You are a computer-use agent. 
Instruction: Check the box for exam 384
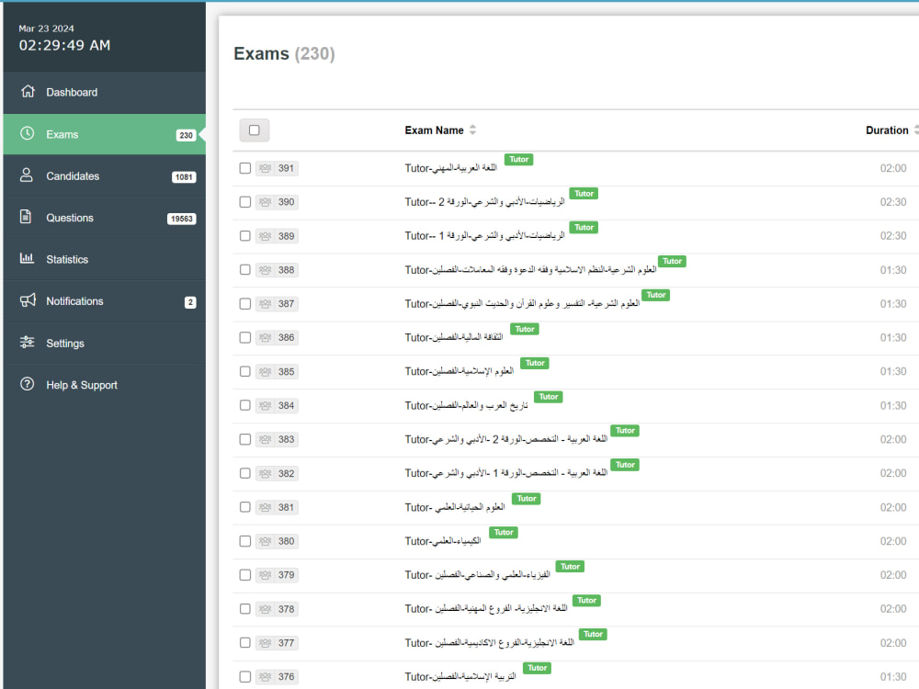(x=245, y=405)
